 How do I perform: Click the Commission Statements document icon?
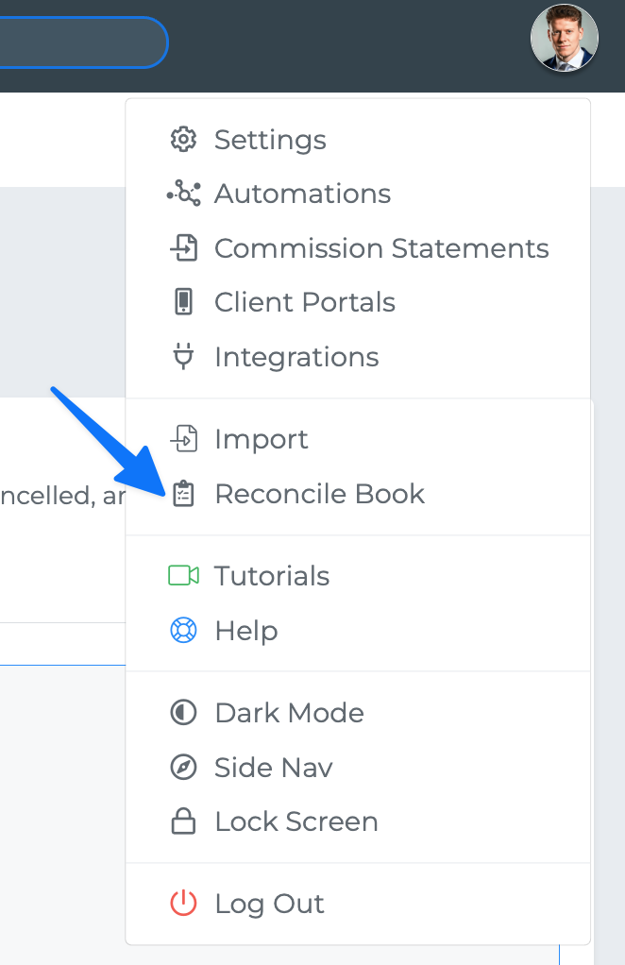pyautogui.click(x=183, y=248)
